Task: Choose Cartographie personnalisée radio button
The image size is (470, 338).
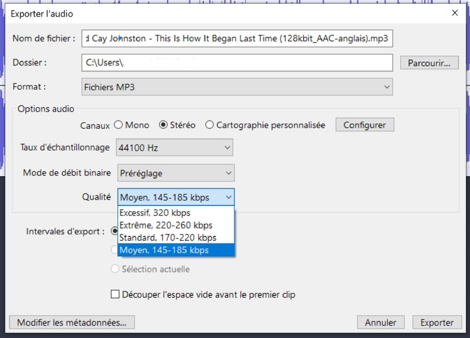Action: click(x=209, y=125)
